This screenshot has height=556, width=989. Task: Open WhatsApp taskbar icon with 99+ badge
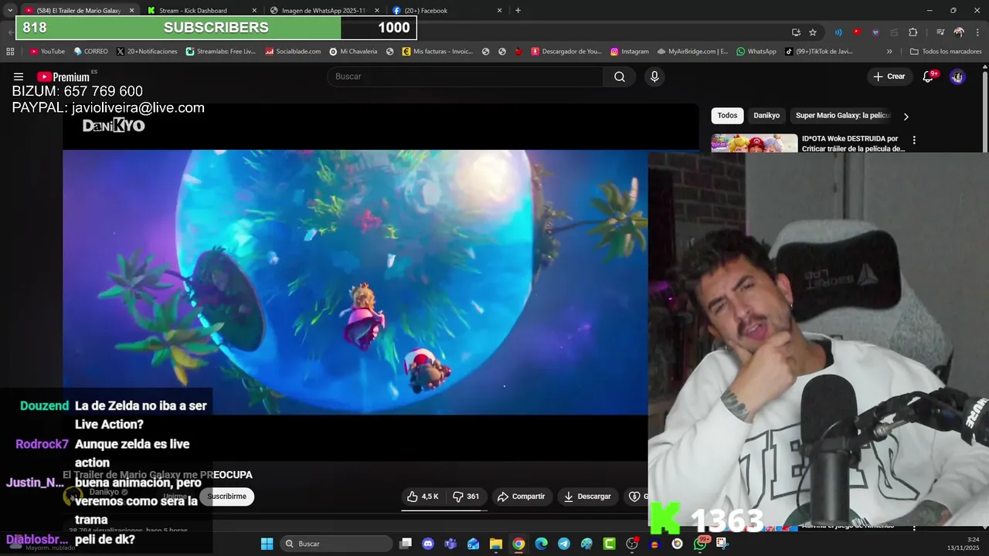(x=700, y=544)
